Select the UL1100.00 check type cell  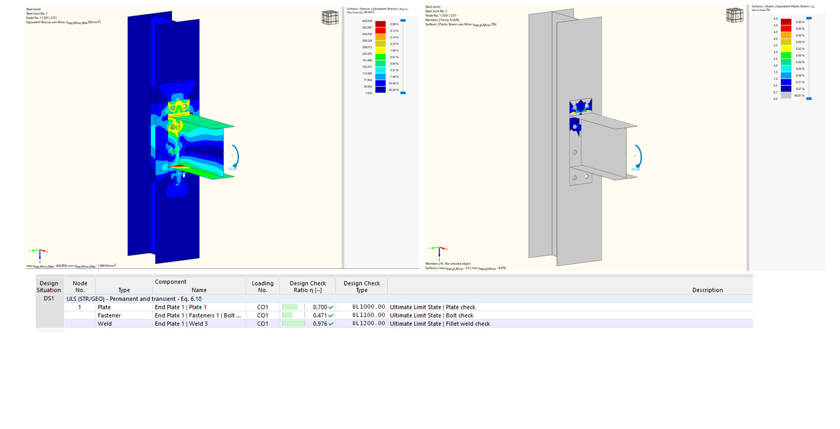click(361, 316)
